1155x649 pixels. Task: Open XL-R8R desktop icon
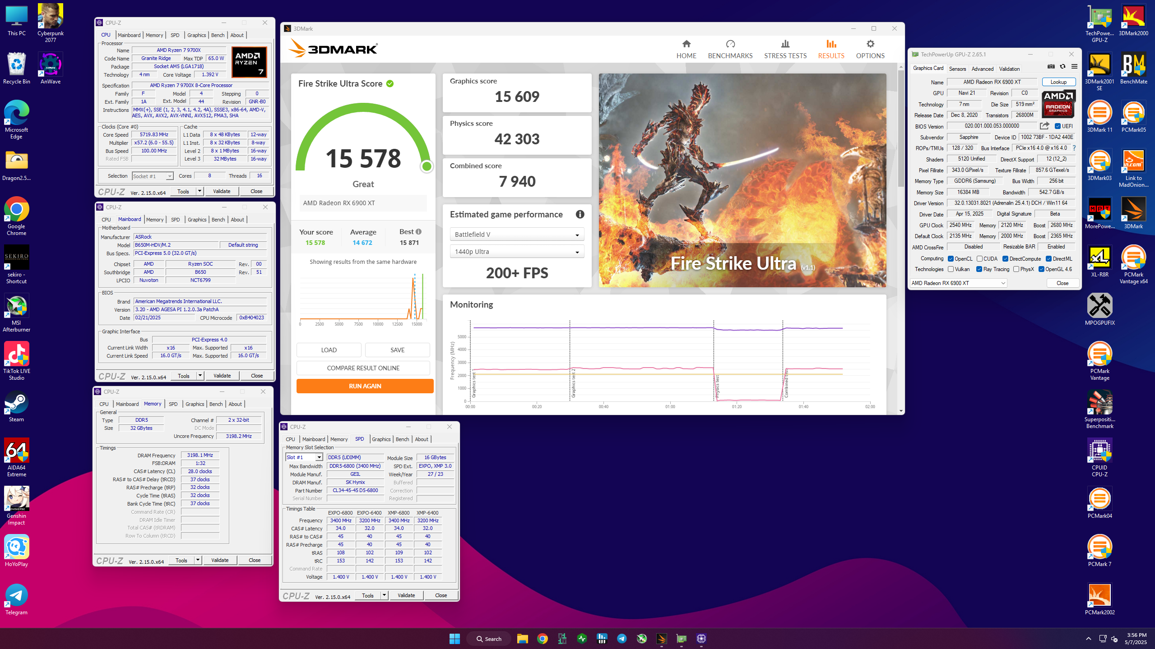pyautogui.click(x=1099, y=261)
